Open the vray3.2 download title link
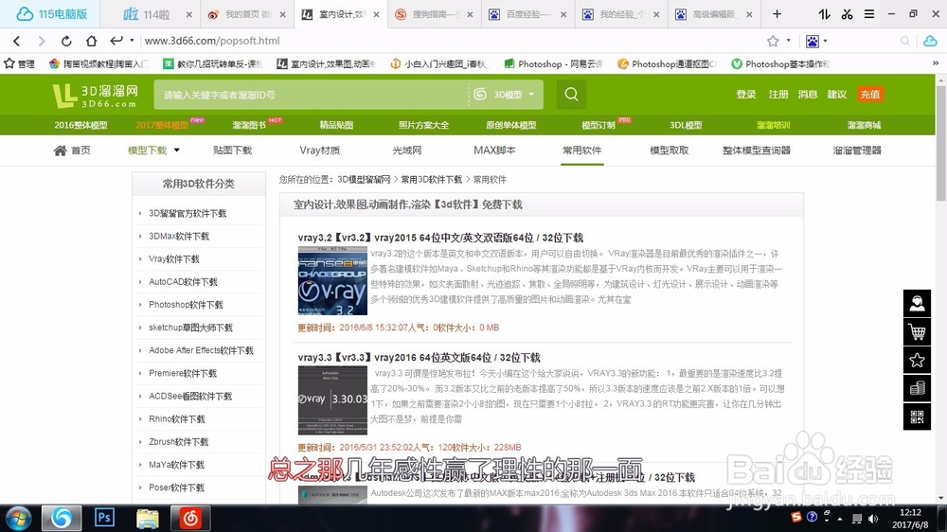 pyautogui.click(x=440, y=238)
